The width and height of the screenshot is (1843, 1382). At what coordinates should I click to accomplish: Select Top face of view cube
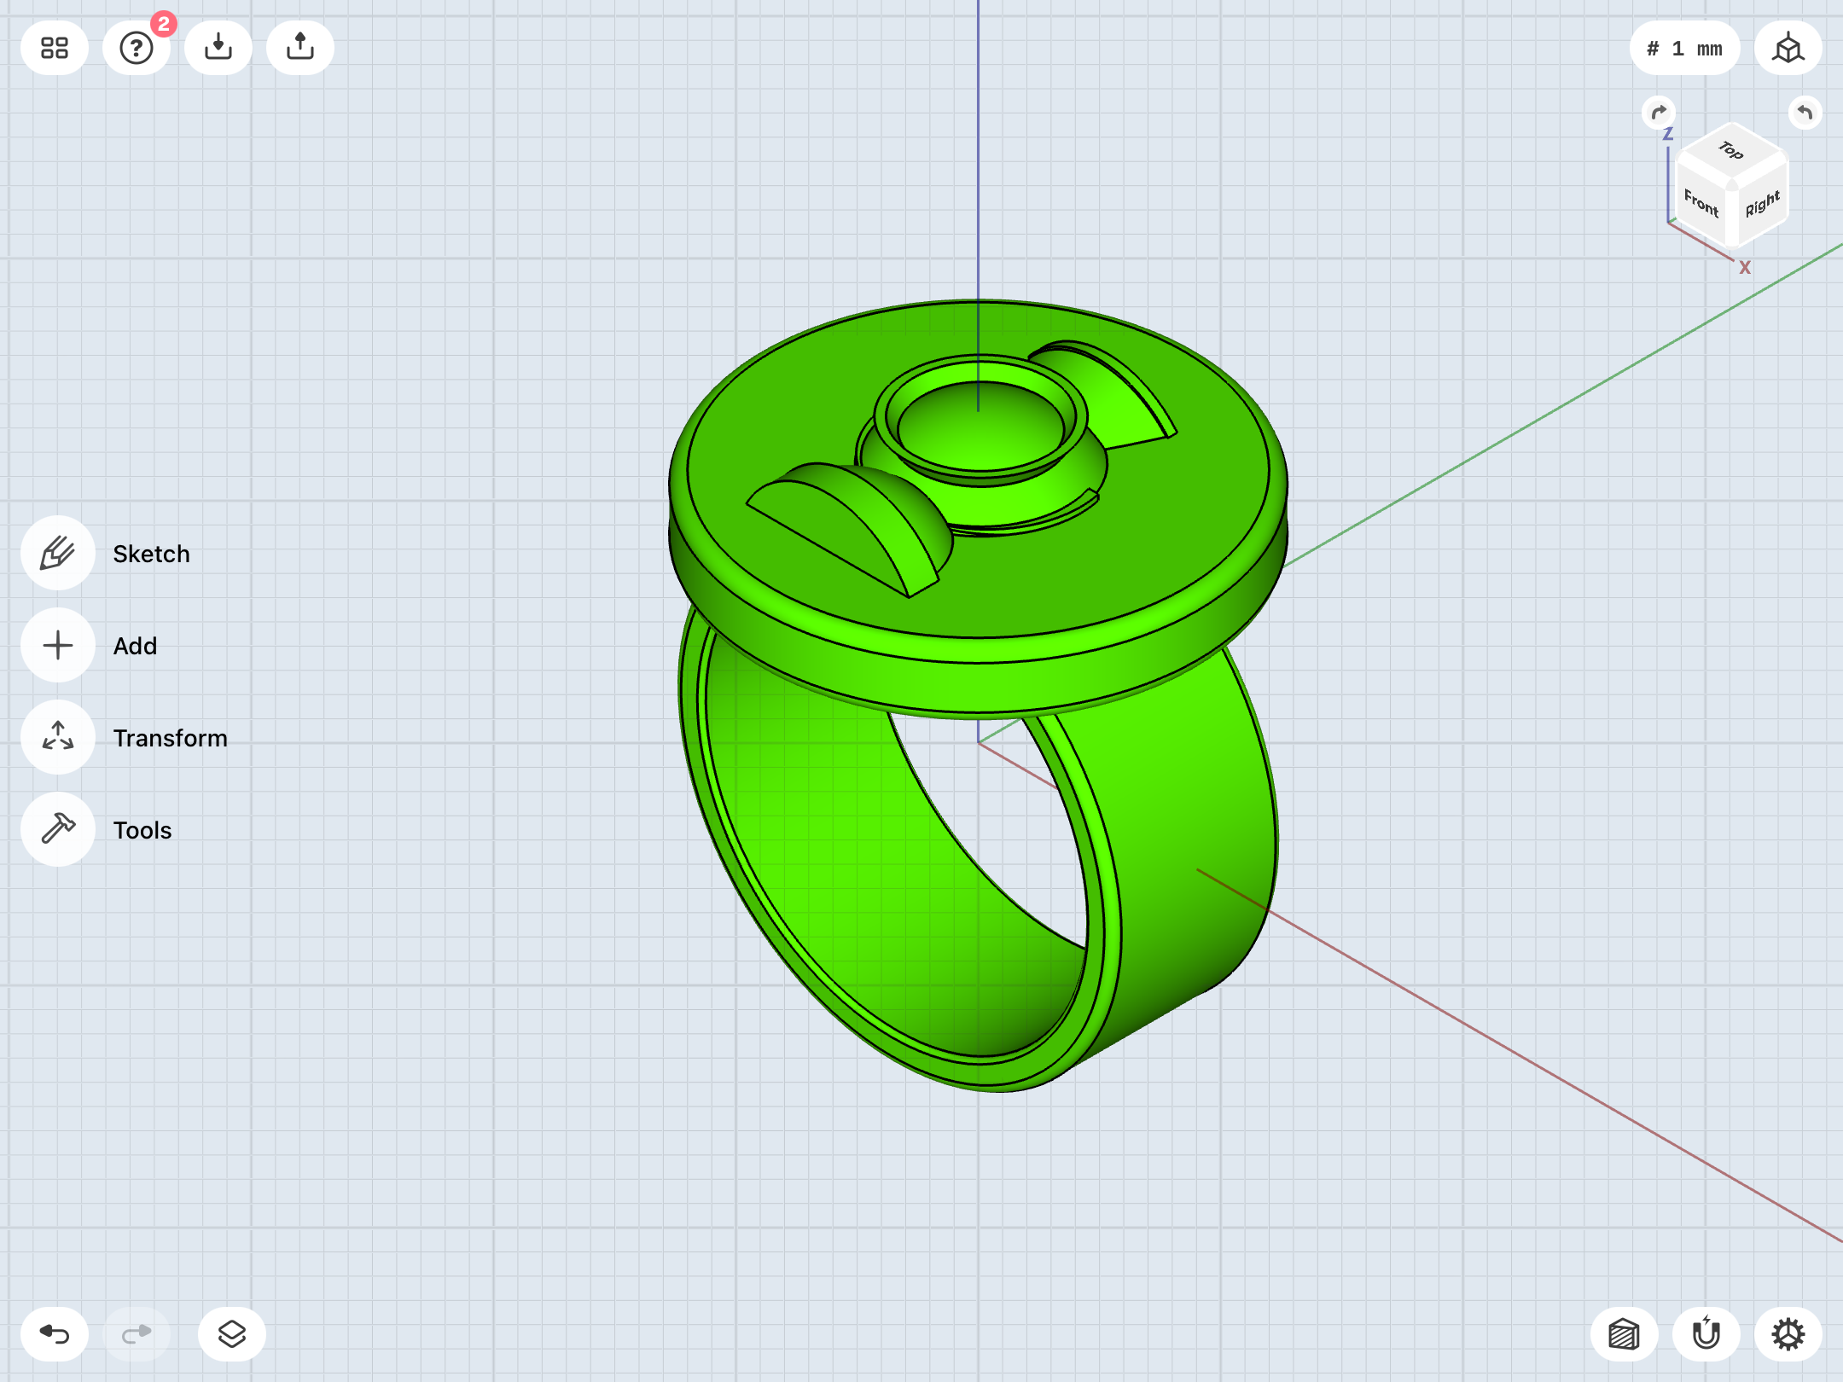(x=1731, y=151)
